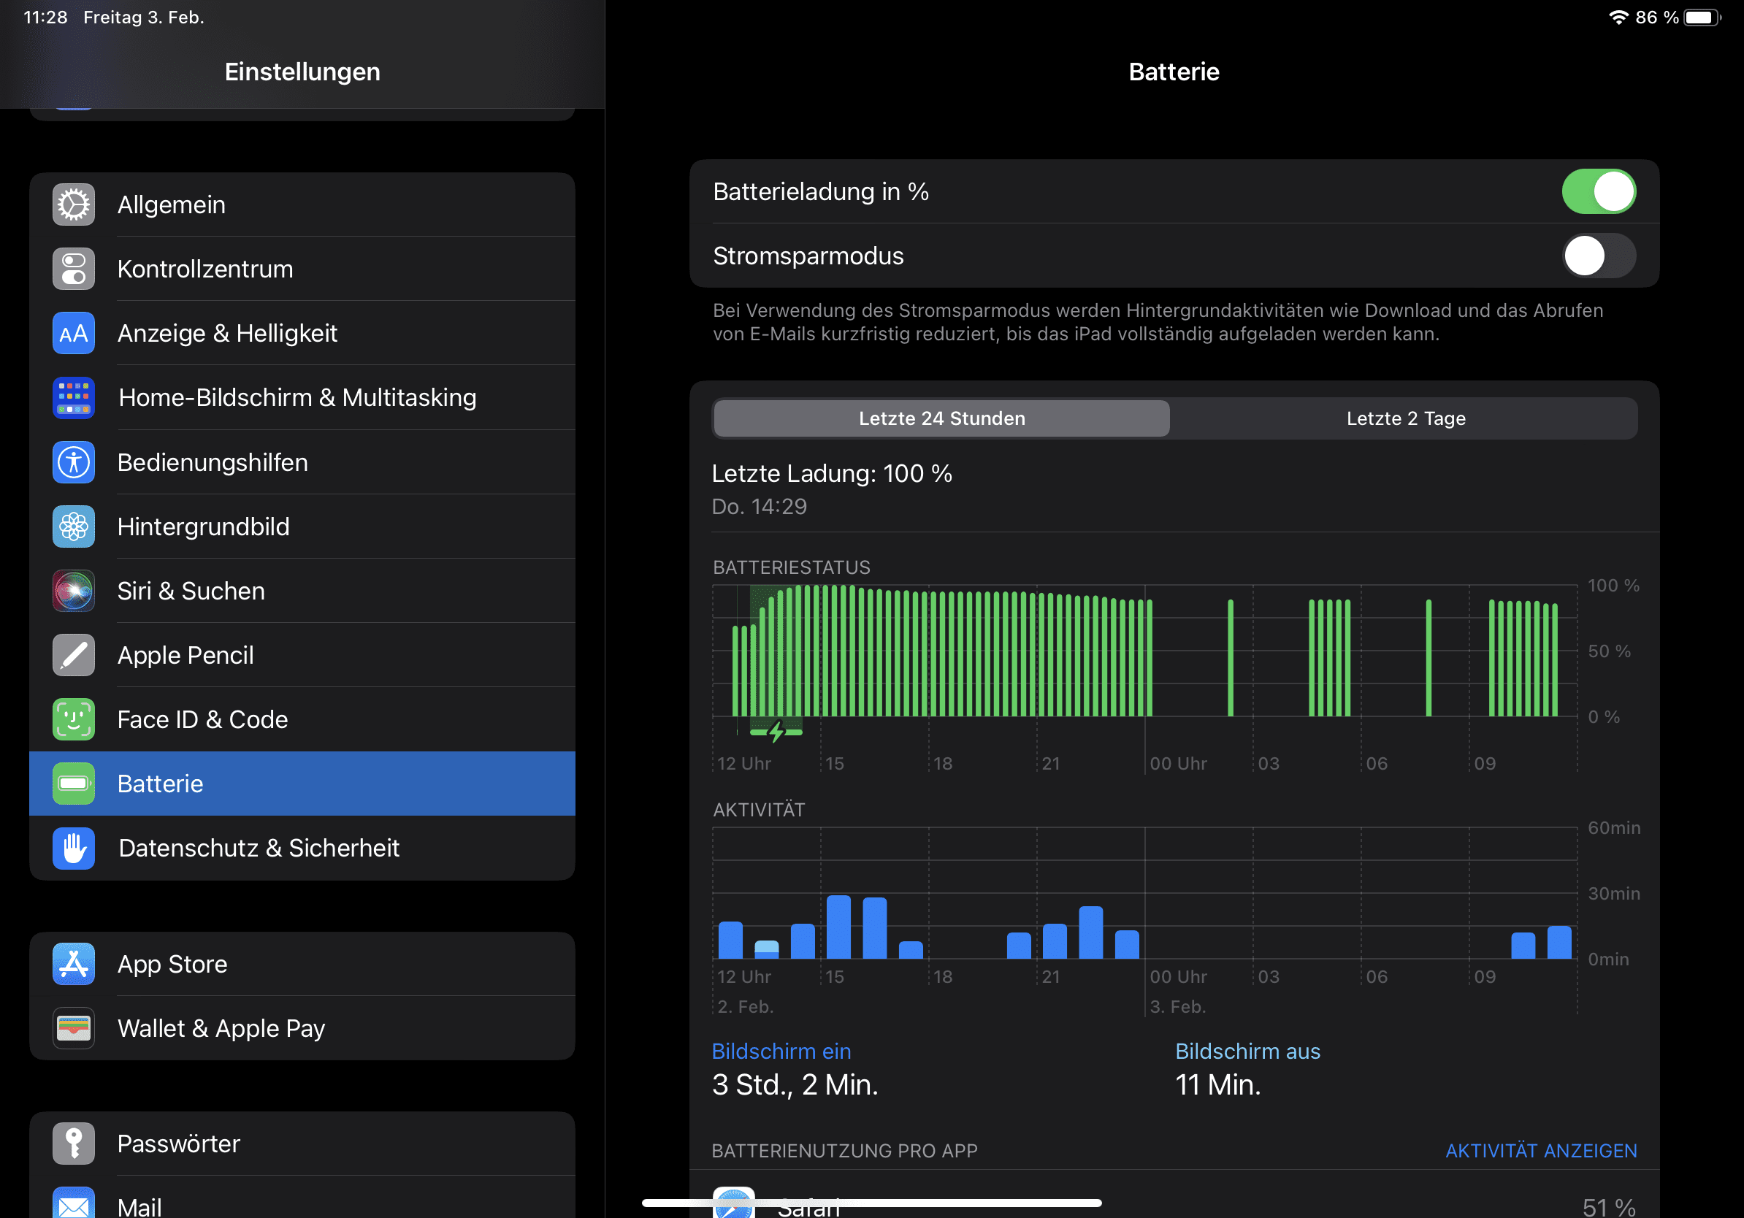Tap the Siri & Suchen icon
The width and height of the screenshot is (1744, 1218).
74,591
